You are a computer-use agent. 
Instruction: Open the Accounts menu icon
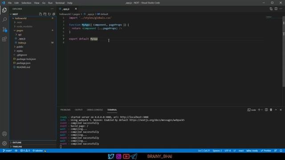(4, 134)
